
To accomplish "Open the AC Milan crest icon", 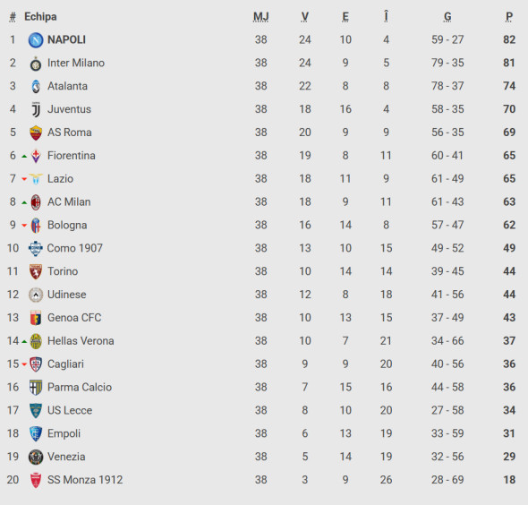I will point(36,202).
